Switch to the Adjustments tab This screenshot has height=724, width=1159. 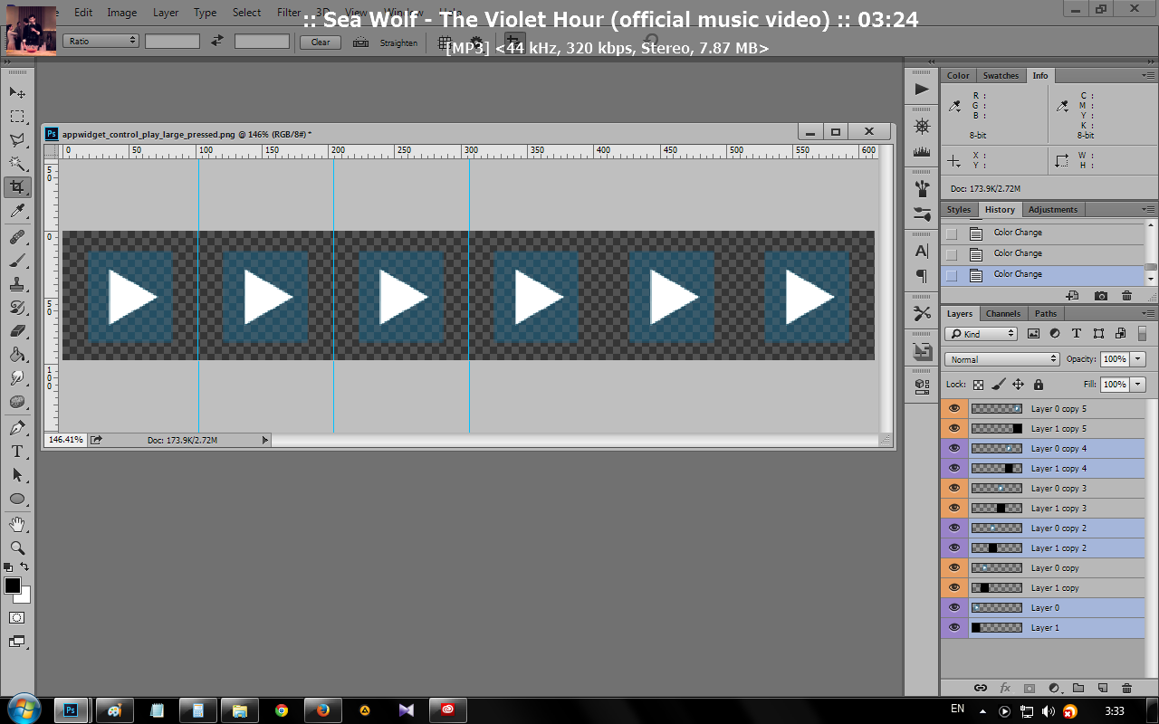click(1053, 210)
